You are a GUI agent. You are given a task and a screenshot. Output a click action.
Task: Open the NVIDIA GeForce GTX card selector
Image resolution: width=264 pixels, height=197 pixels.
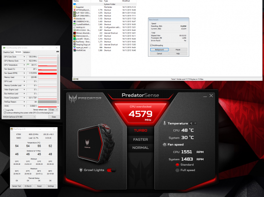[x=19, y=117]
